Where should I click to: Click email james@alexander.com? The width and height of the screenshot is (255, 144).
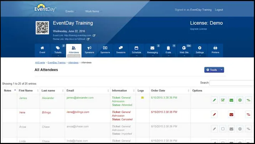[80, 98]
